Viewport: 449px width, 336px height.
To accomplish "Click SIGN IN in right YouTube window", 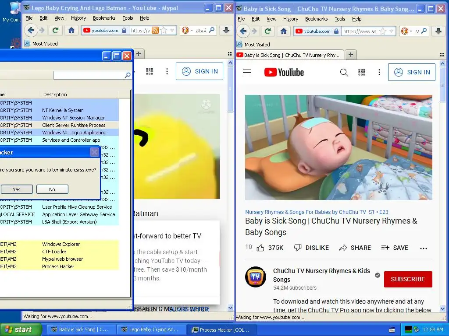I will (x=411, y=72).
